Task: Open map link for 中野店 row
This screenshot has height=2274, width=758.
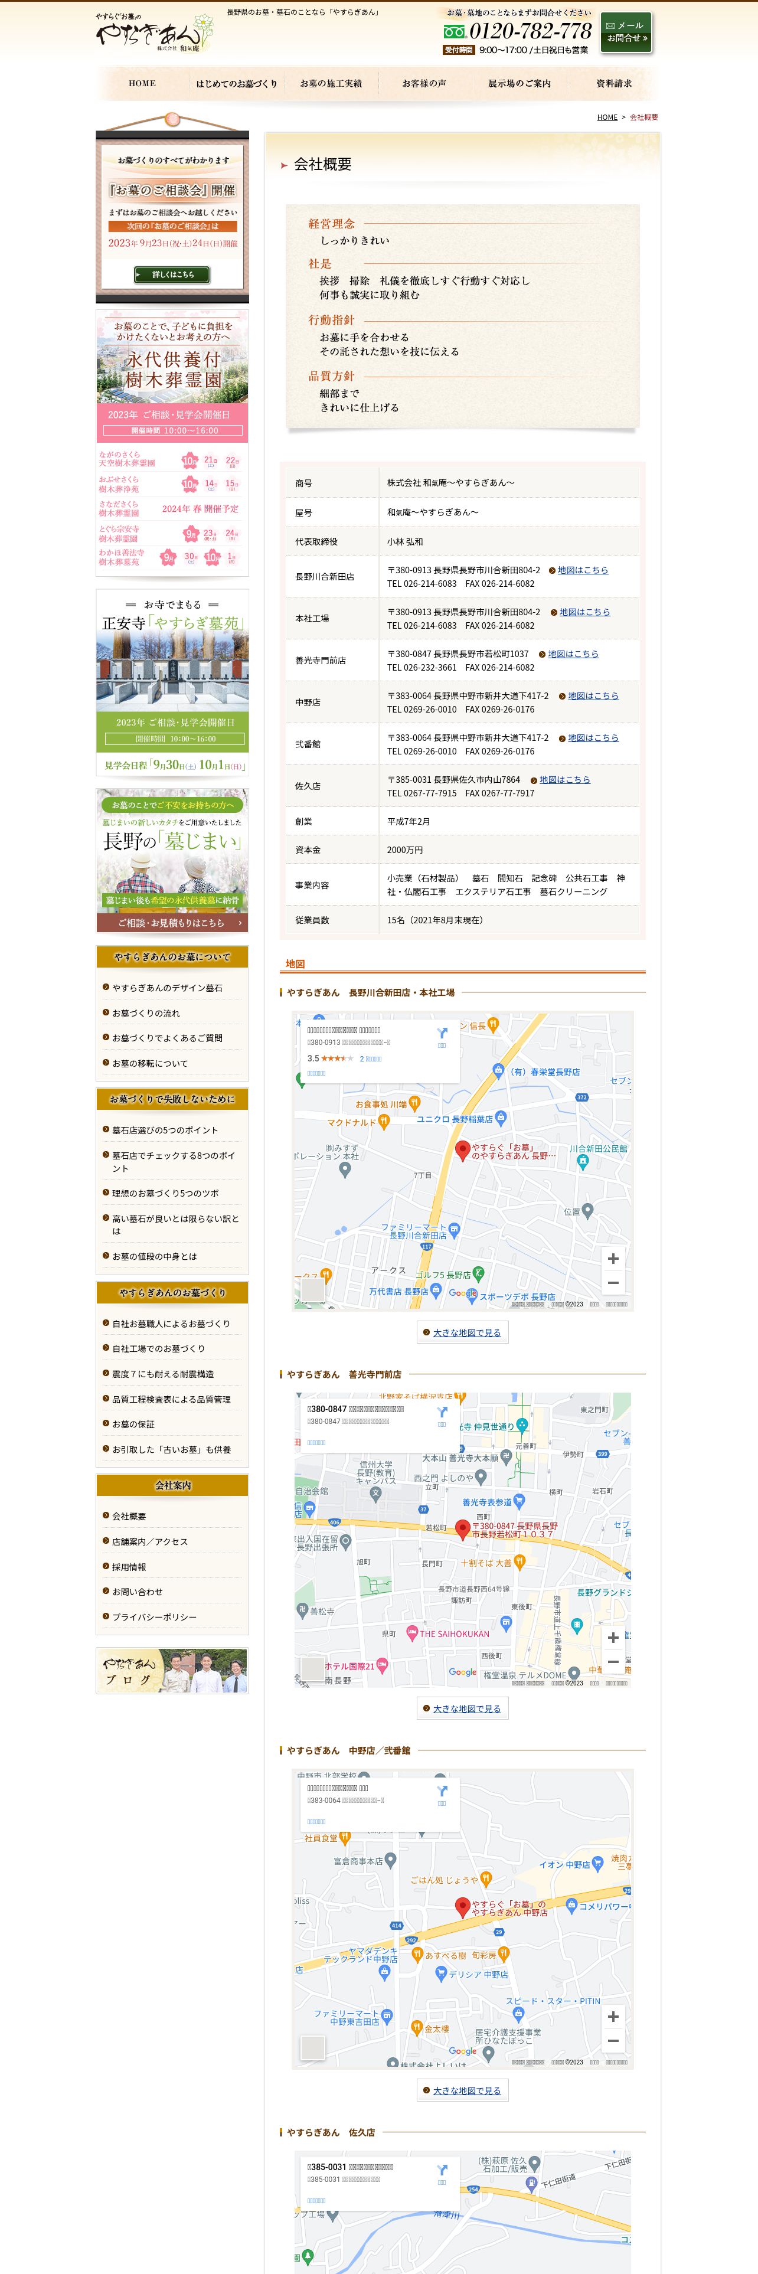Action: (593, 695)
